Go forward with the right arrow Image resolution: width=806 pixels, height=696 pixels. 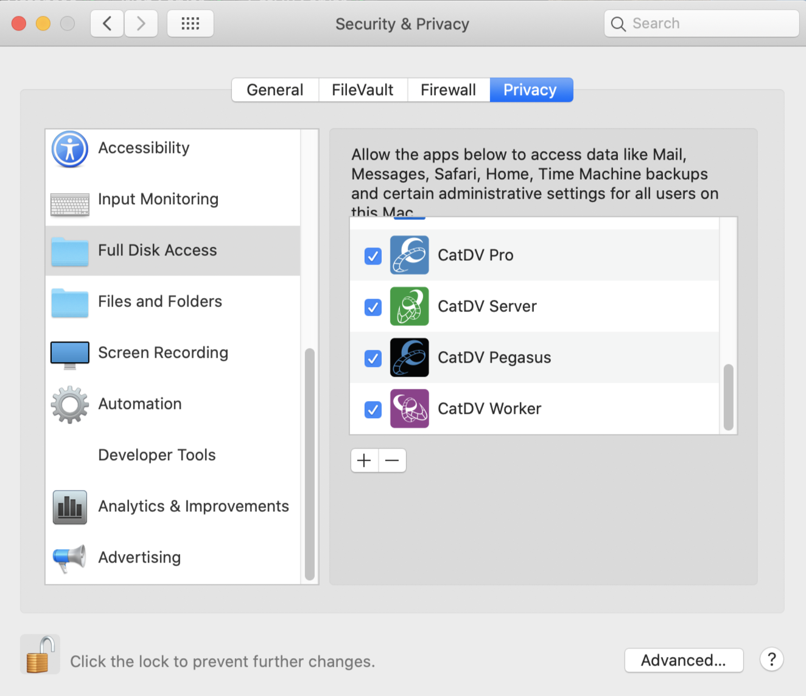point(141,24)
